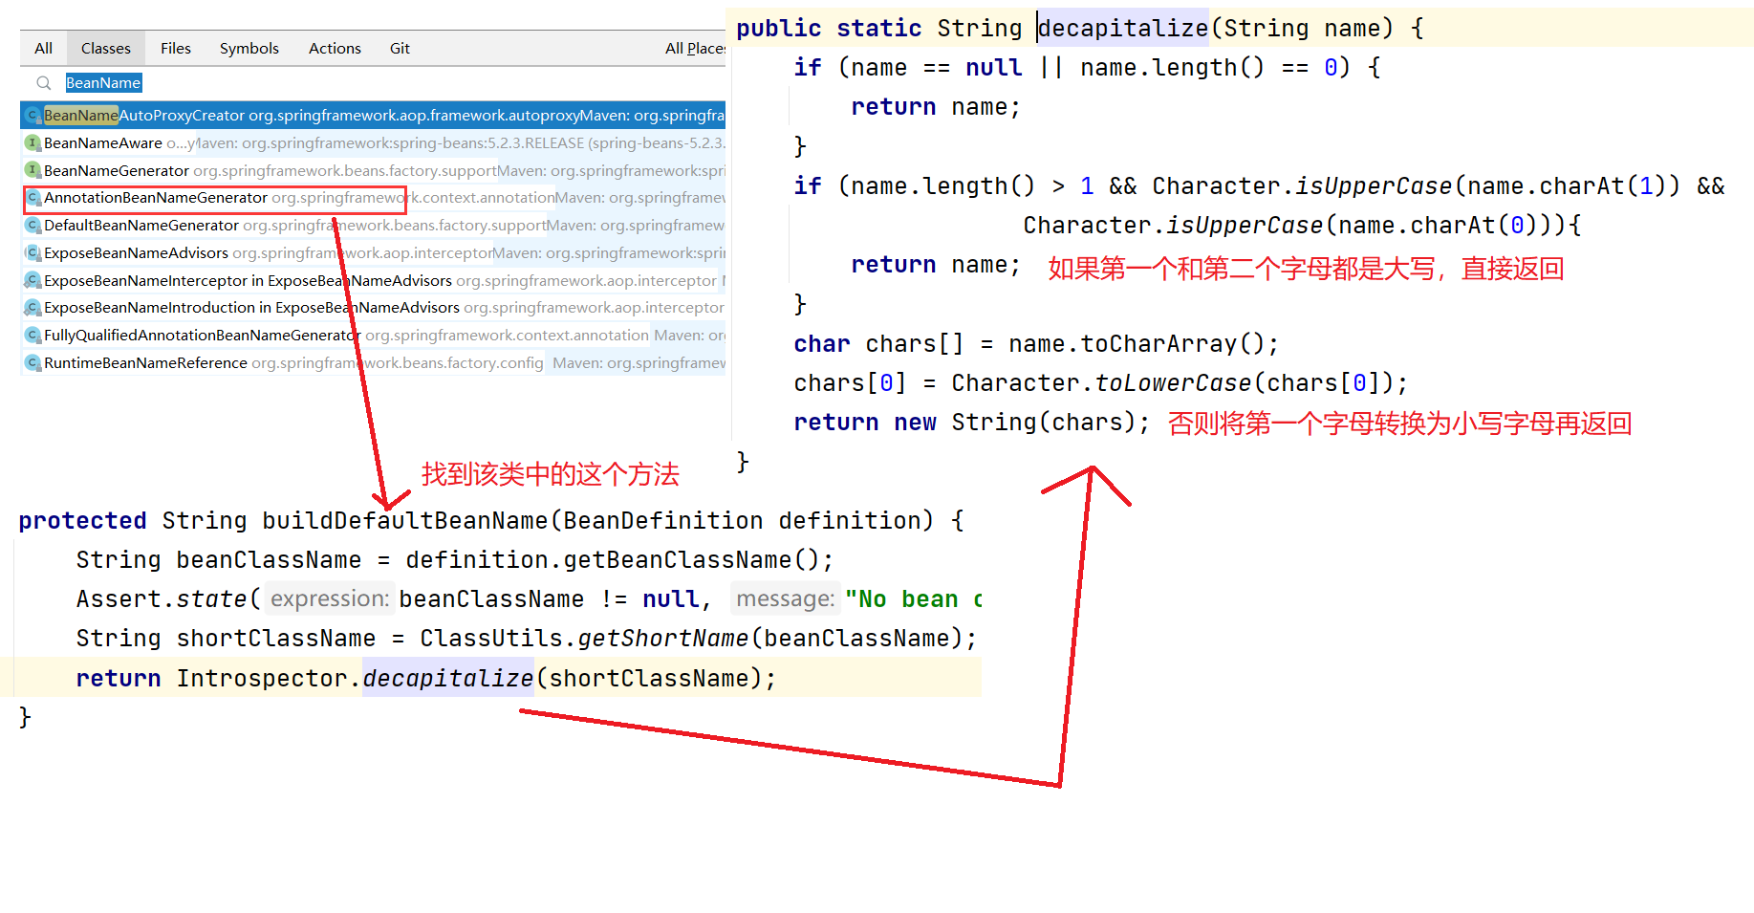Open the Git search tab
This screenshot has height=913, width=1754.
[x=400, y=48]
